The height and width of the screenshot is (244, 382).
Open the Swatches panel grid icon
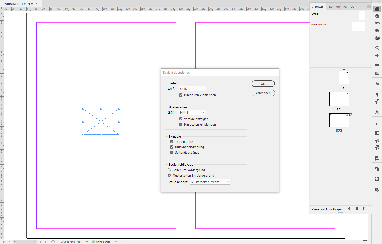pyautogui.click(x=377, y=30)
